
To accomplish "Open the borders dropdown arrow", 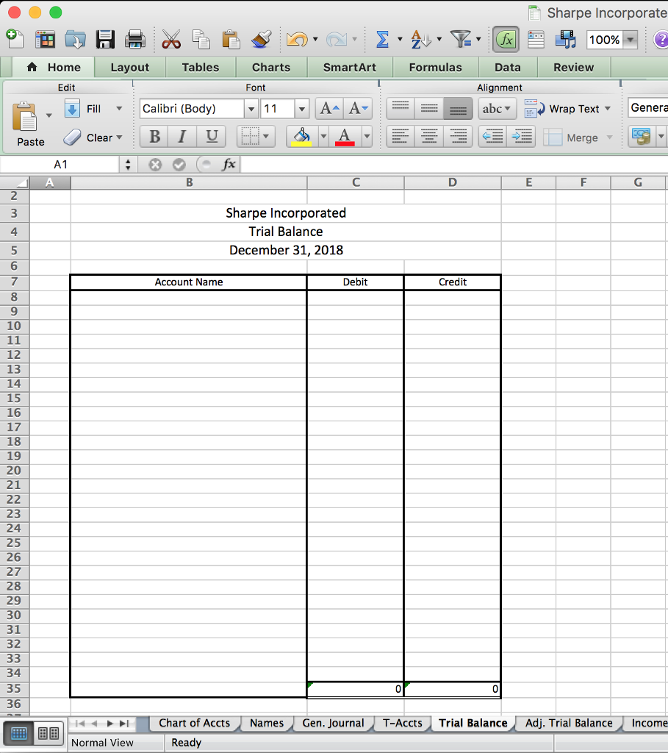I will click(x=265, y=137).
